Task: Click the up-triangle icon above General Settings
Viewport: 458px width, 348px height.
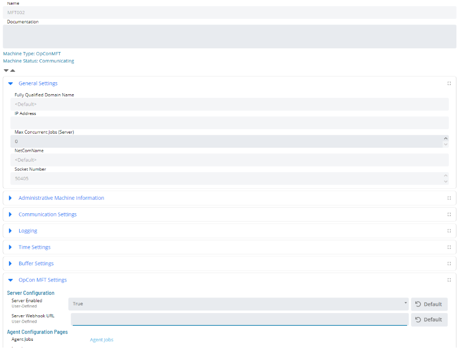Action: click(x=12, y=70)
